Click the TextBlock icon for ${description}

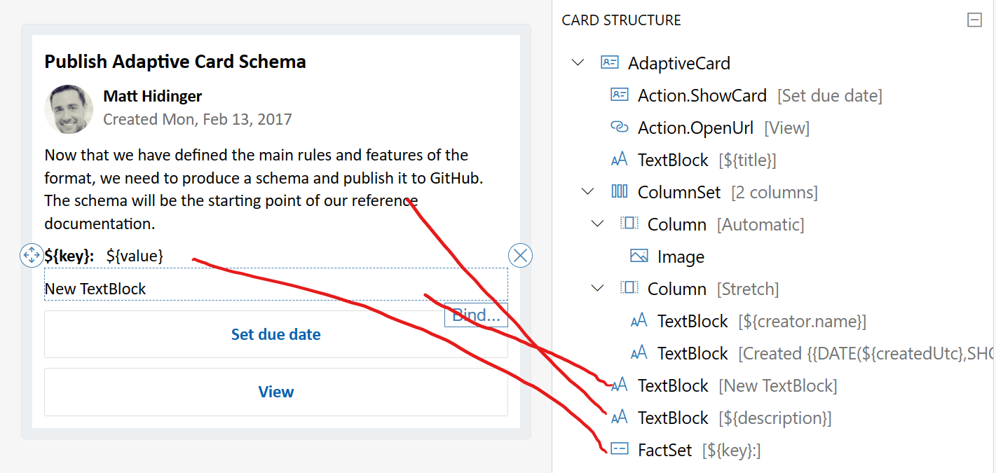[x=619, y=417]
